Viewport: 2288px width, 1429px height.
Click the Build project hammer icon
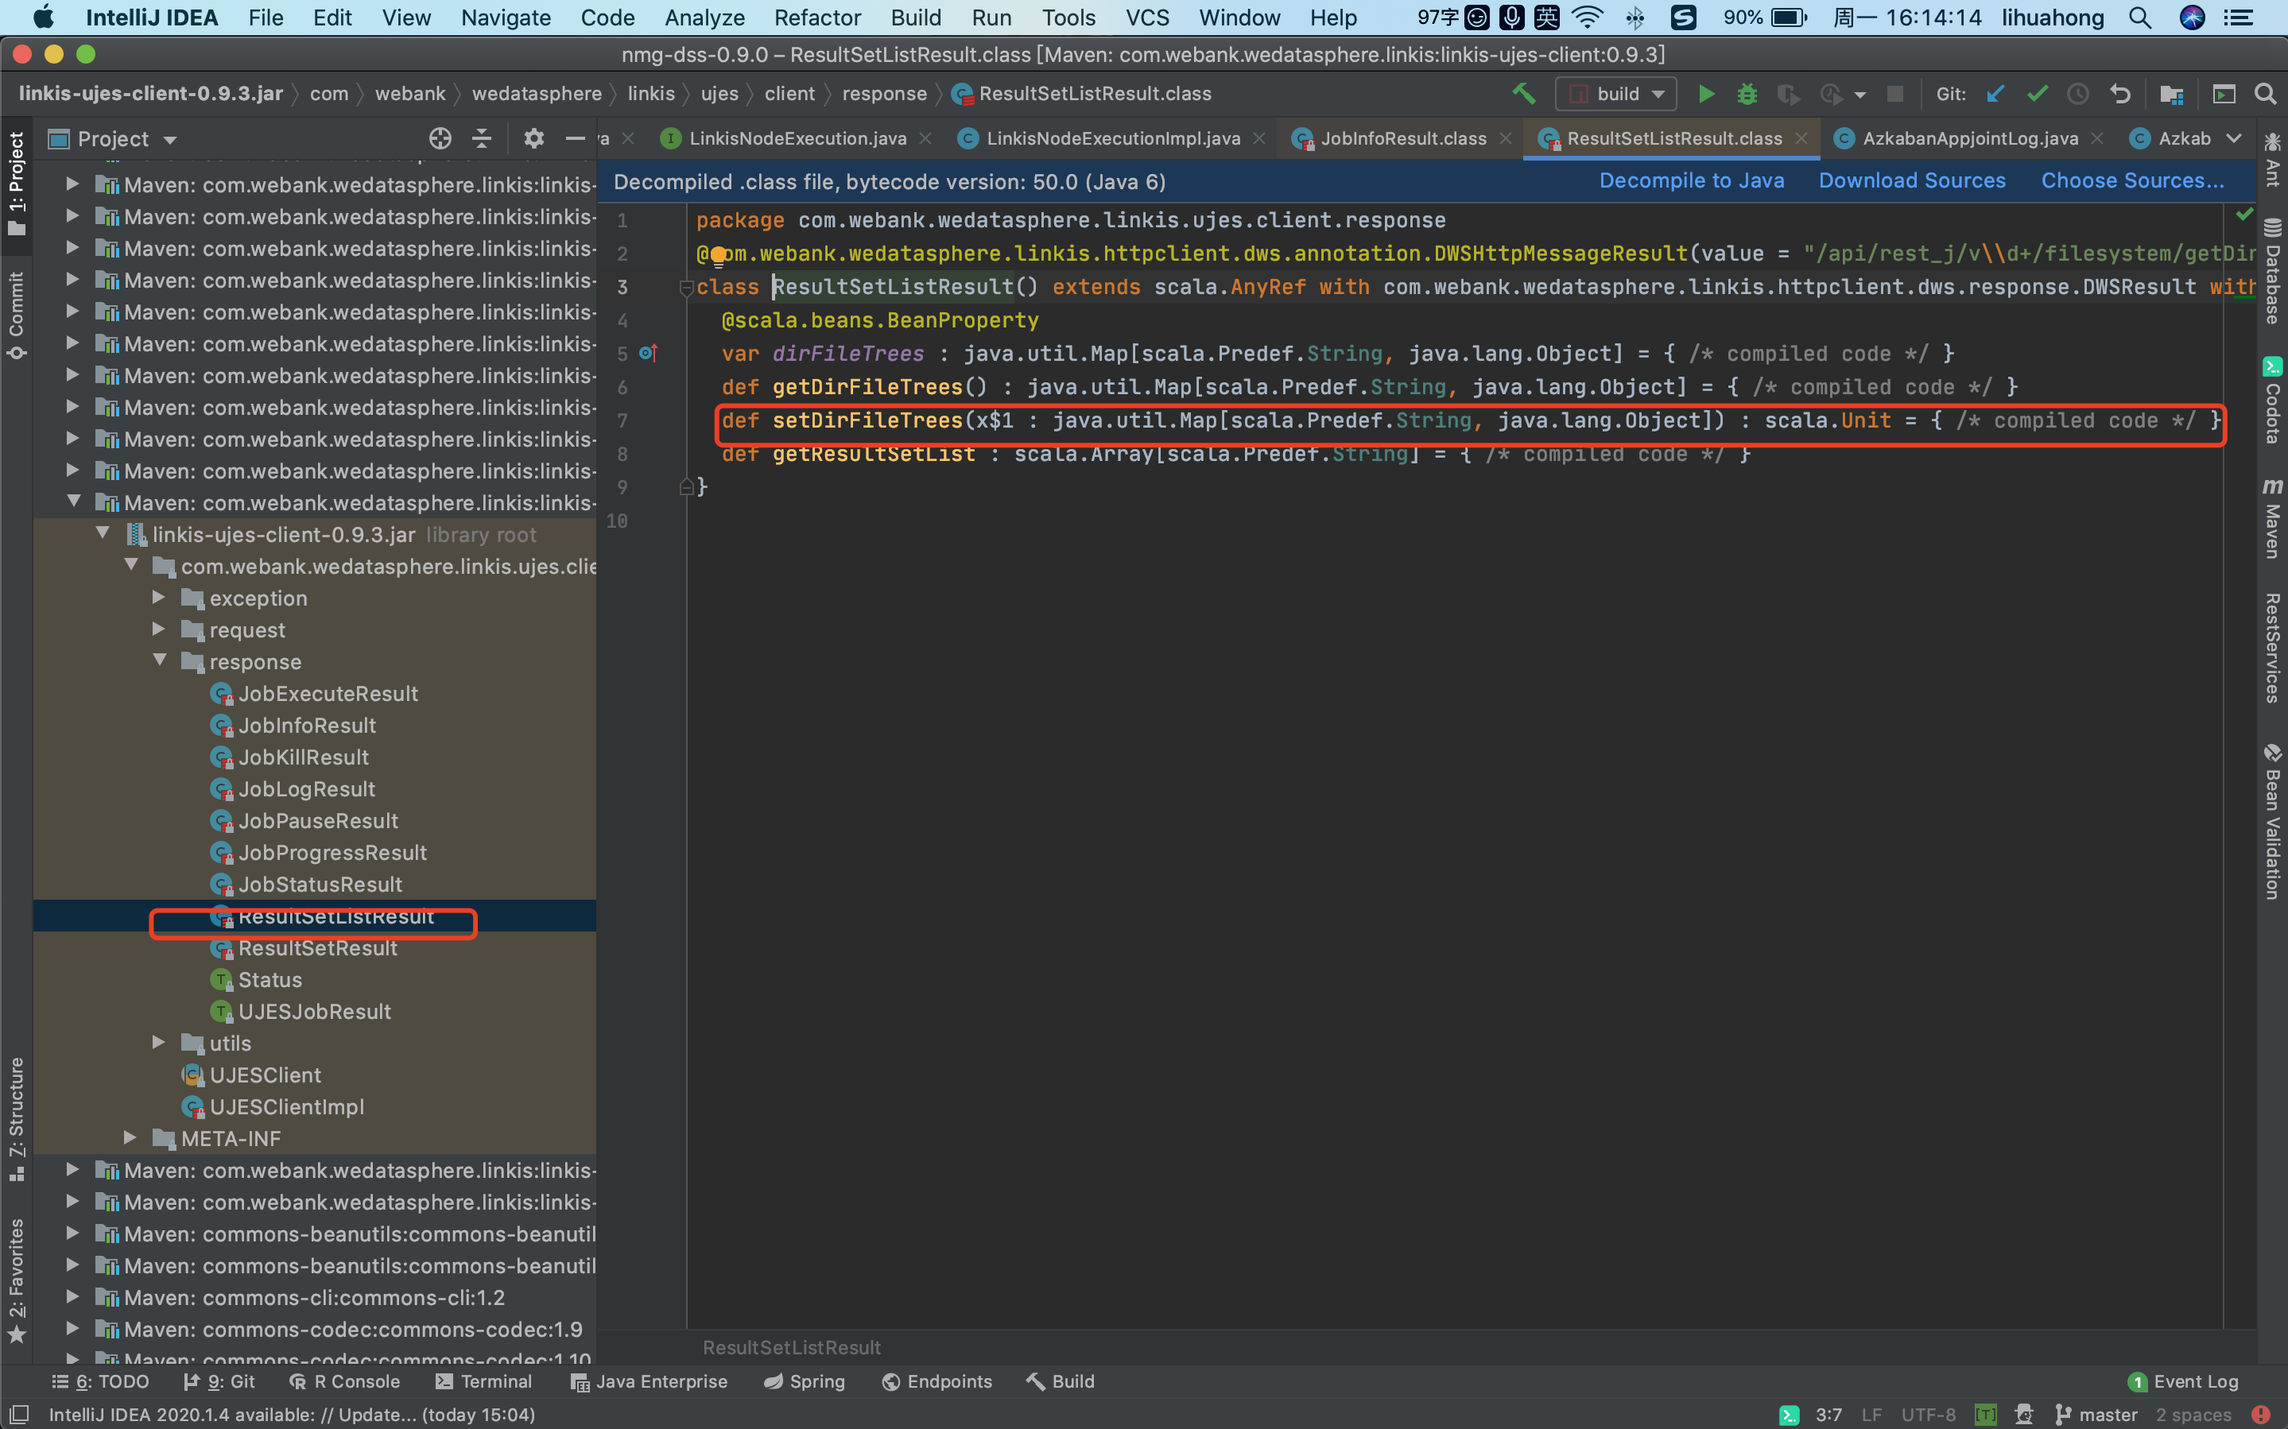coord(1523,94)
